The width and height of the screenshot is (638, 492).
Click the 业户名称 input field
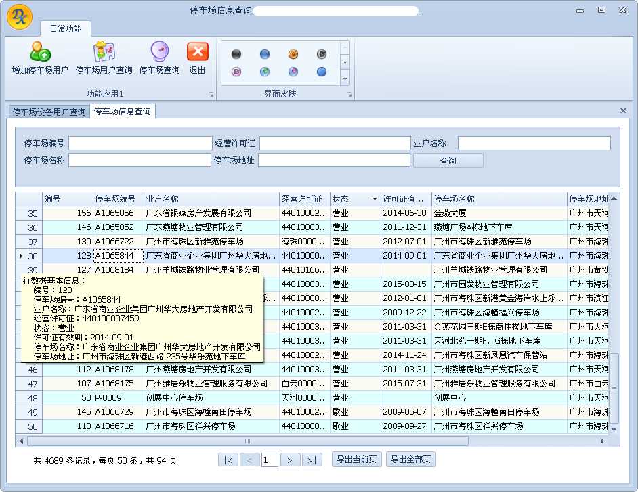click(534, 143)
